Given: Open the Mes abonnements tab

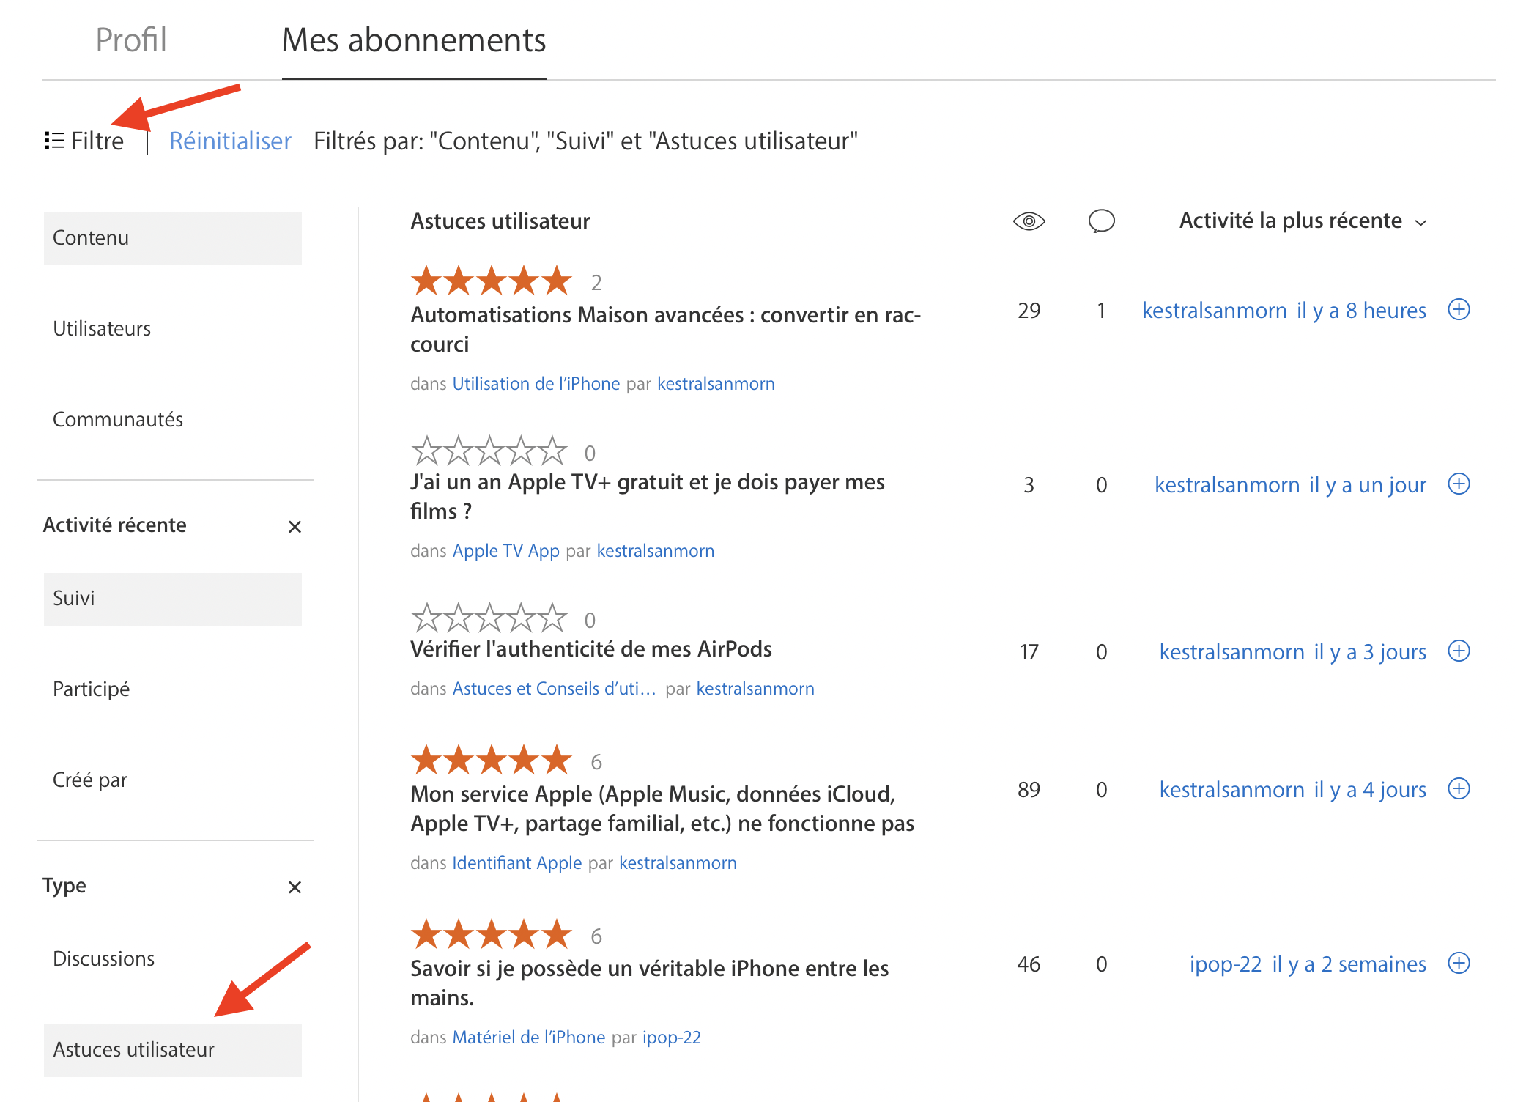Looking at the screenshot, I should click(414, 40).
